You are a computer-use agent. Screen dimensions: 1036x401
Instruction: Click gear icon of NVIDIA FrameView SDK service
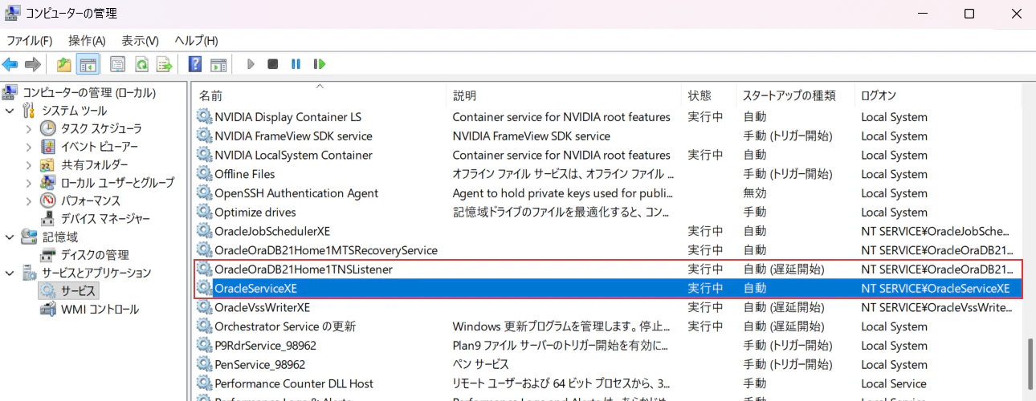(205, 136)
